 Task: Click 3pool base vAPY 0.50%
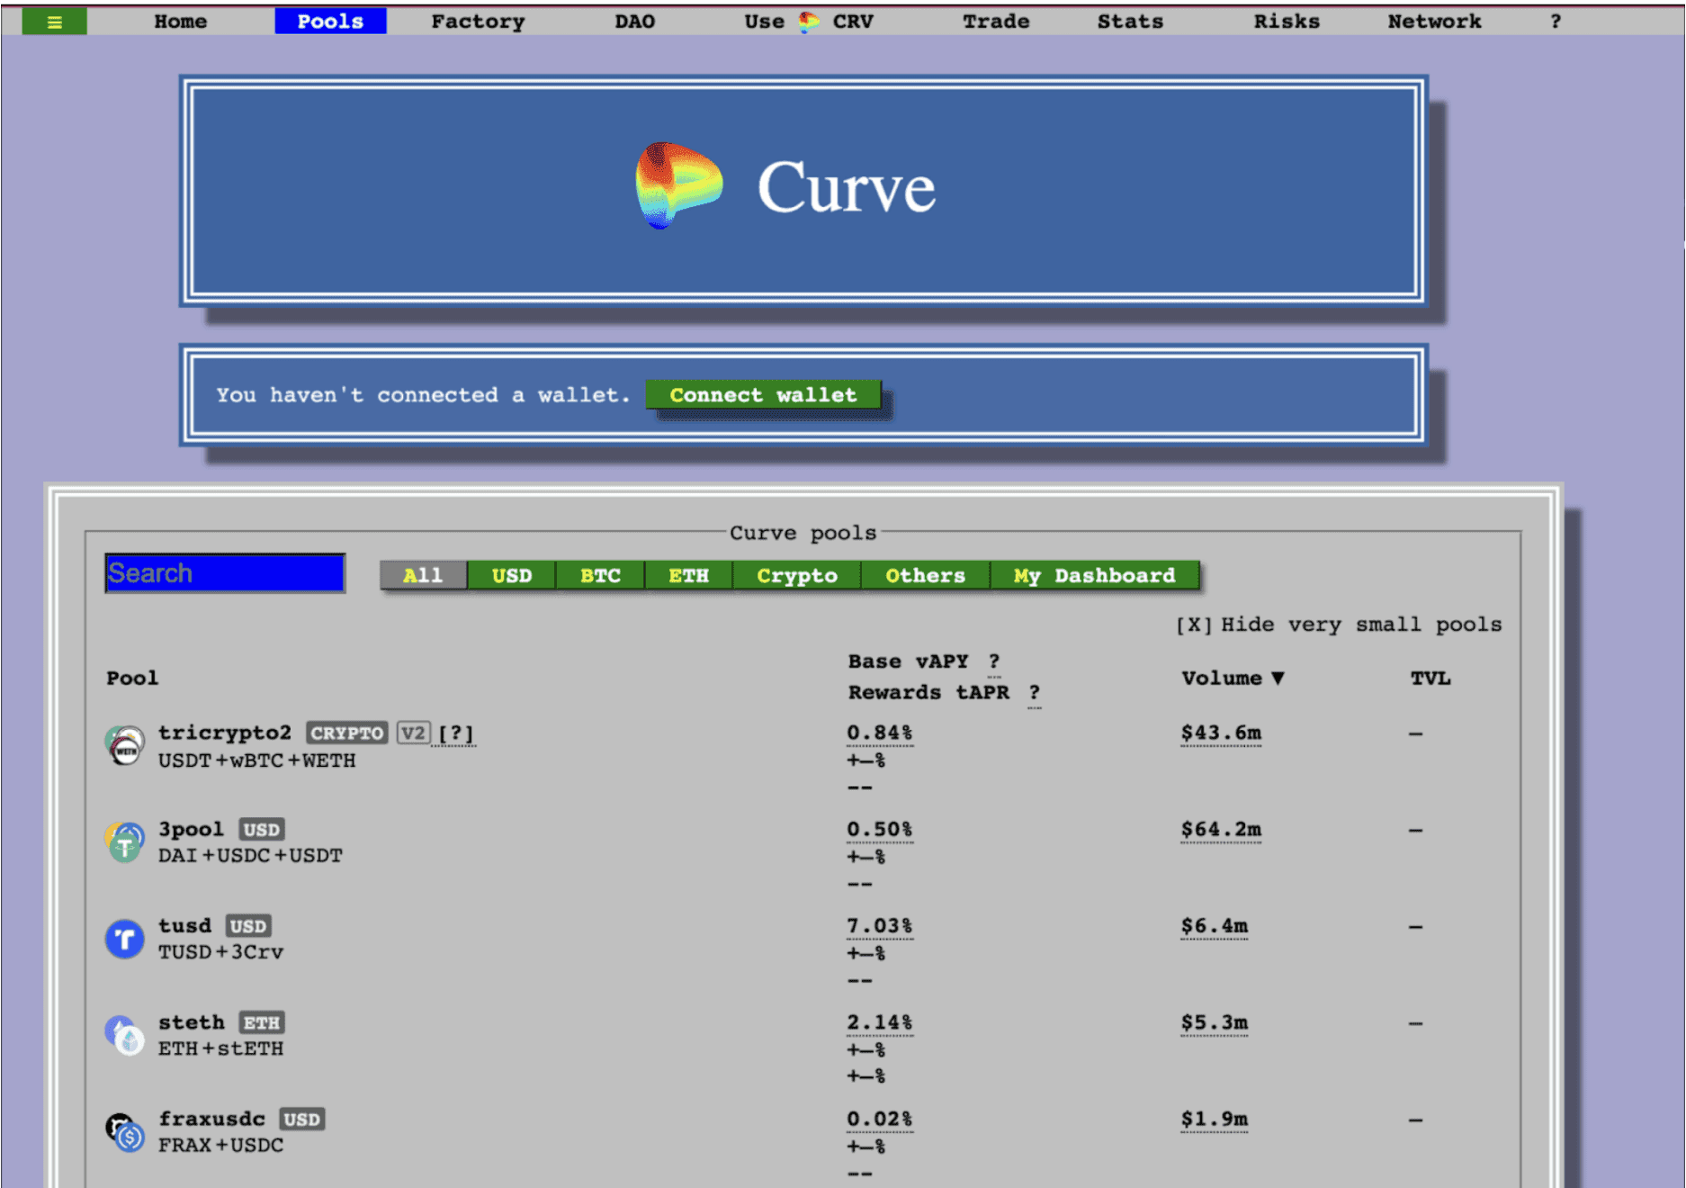(880, 829)
